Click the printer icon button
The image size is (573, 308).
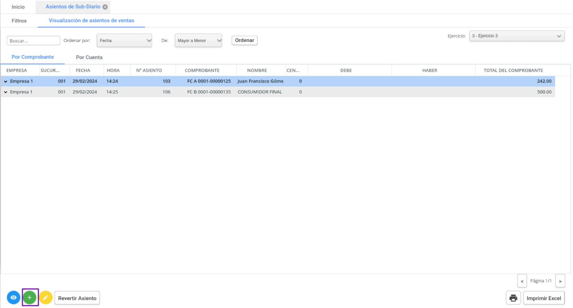513,298
